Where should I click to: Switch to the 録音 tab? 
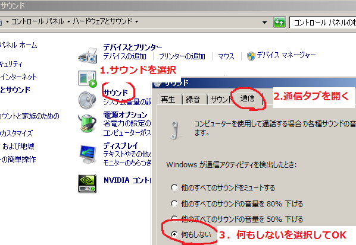point(193,99)
